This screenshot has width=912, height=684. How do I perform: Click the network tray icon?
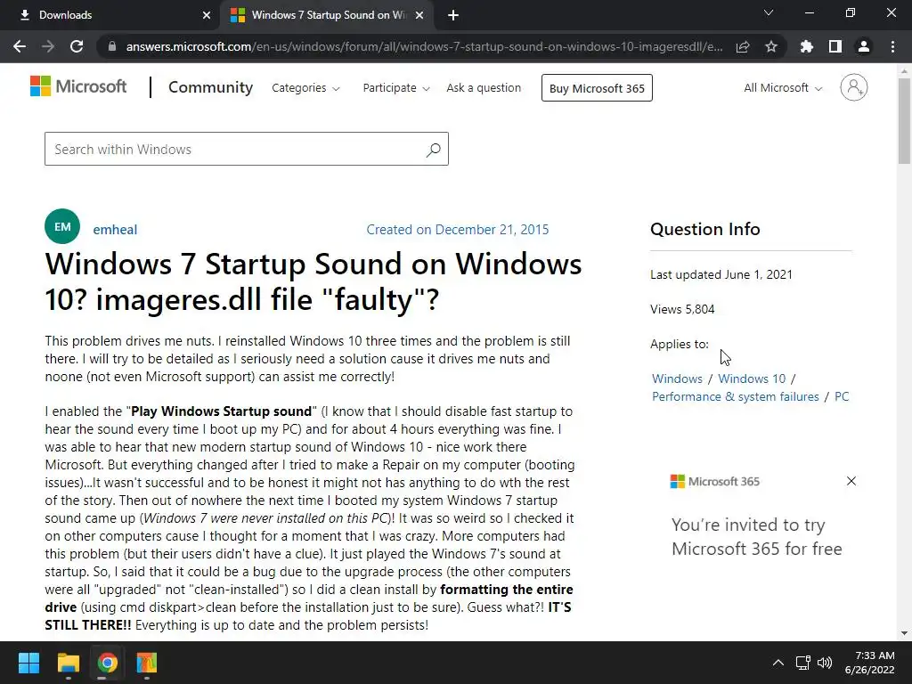803,663
